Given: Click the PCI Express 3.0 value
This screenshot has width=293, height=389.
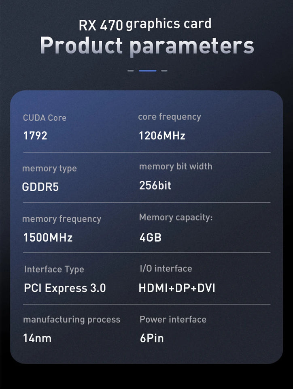Looking at the screenshot, I should 65,288.
